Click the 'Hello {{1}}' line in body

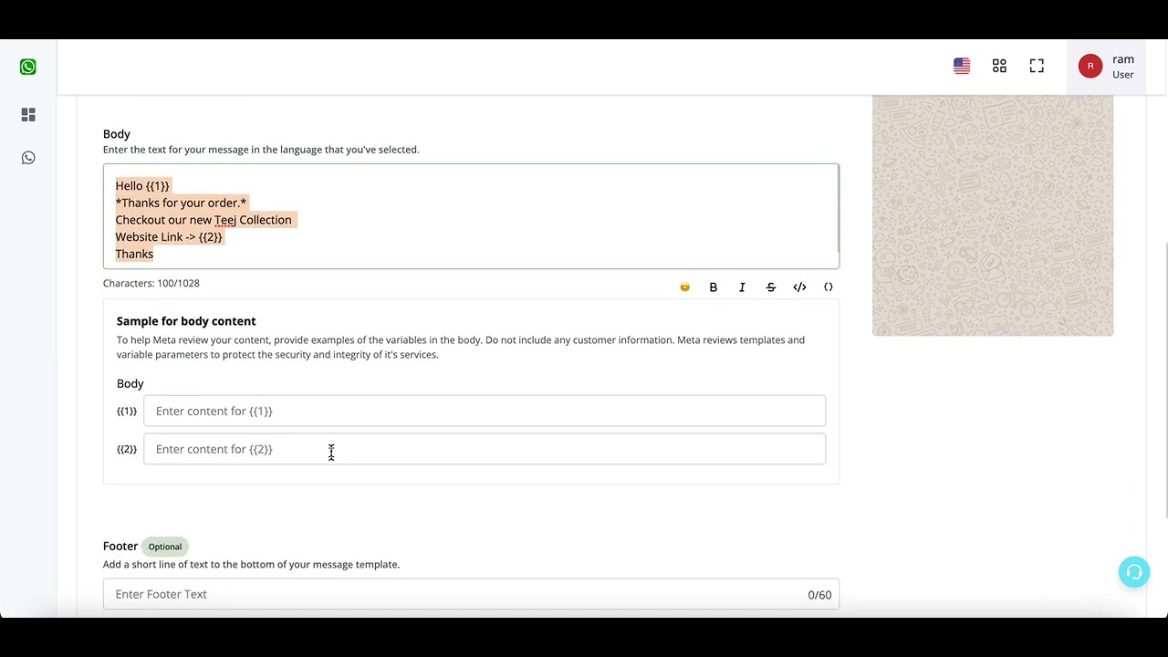(142, 186)
